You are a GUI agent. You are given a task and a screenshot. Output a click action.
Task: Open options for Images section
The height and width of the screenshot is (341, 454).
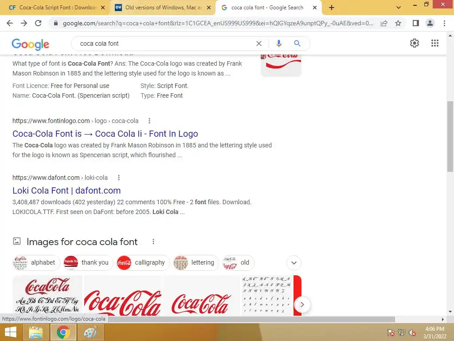coord(153,242)
